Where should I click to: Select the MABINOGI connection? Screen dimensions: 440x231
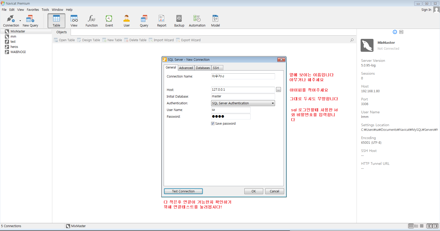18,52
